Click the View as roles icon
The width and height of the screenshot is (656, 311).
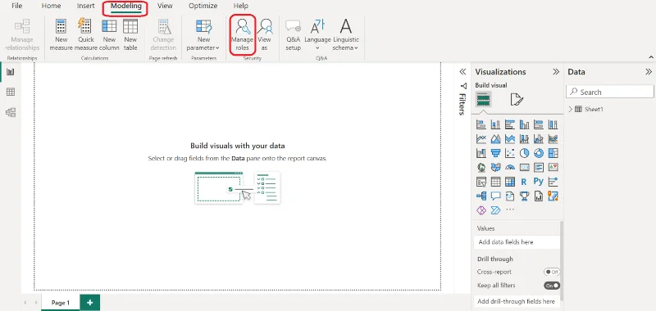264,35
